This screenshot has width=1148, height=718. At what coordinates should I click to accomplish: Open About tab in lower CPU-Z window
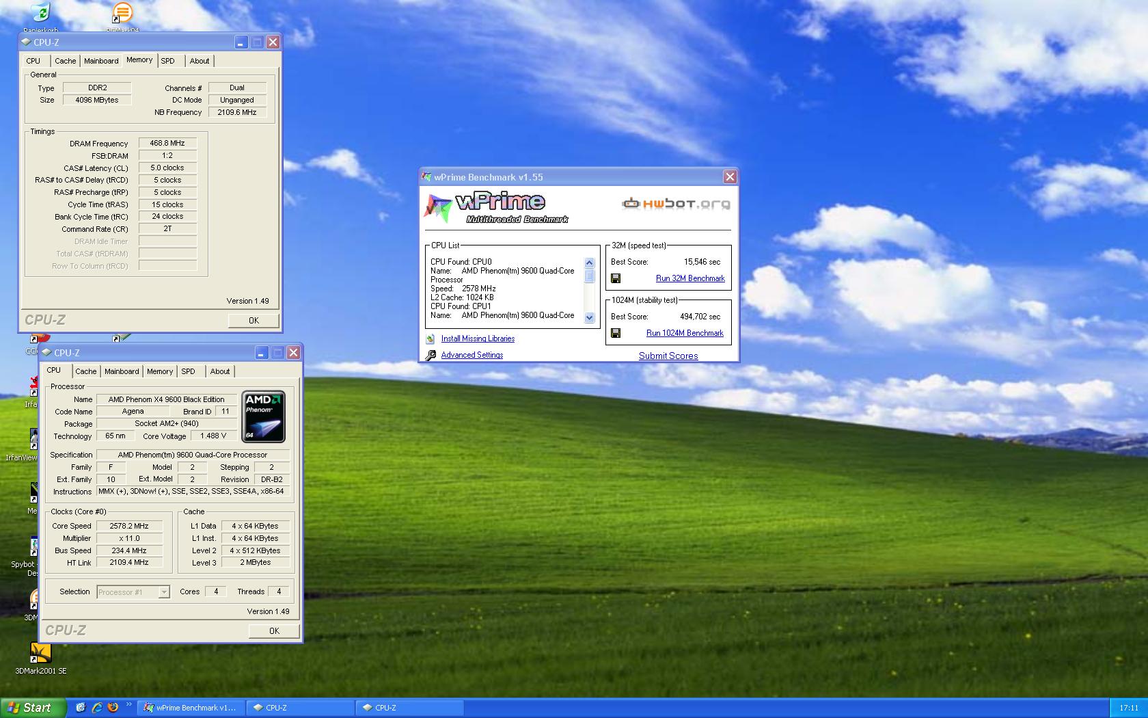(x=220, y=371)
